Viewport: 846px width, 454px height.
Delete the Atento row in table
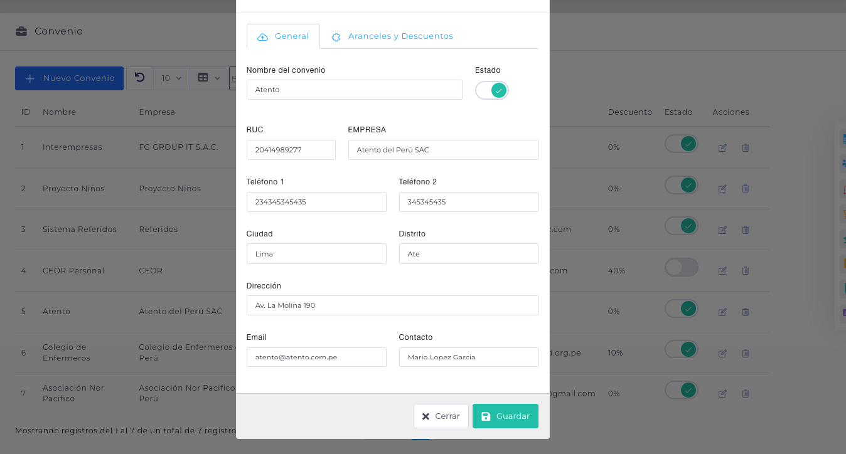pos(746,312)
